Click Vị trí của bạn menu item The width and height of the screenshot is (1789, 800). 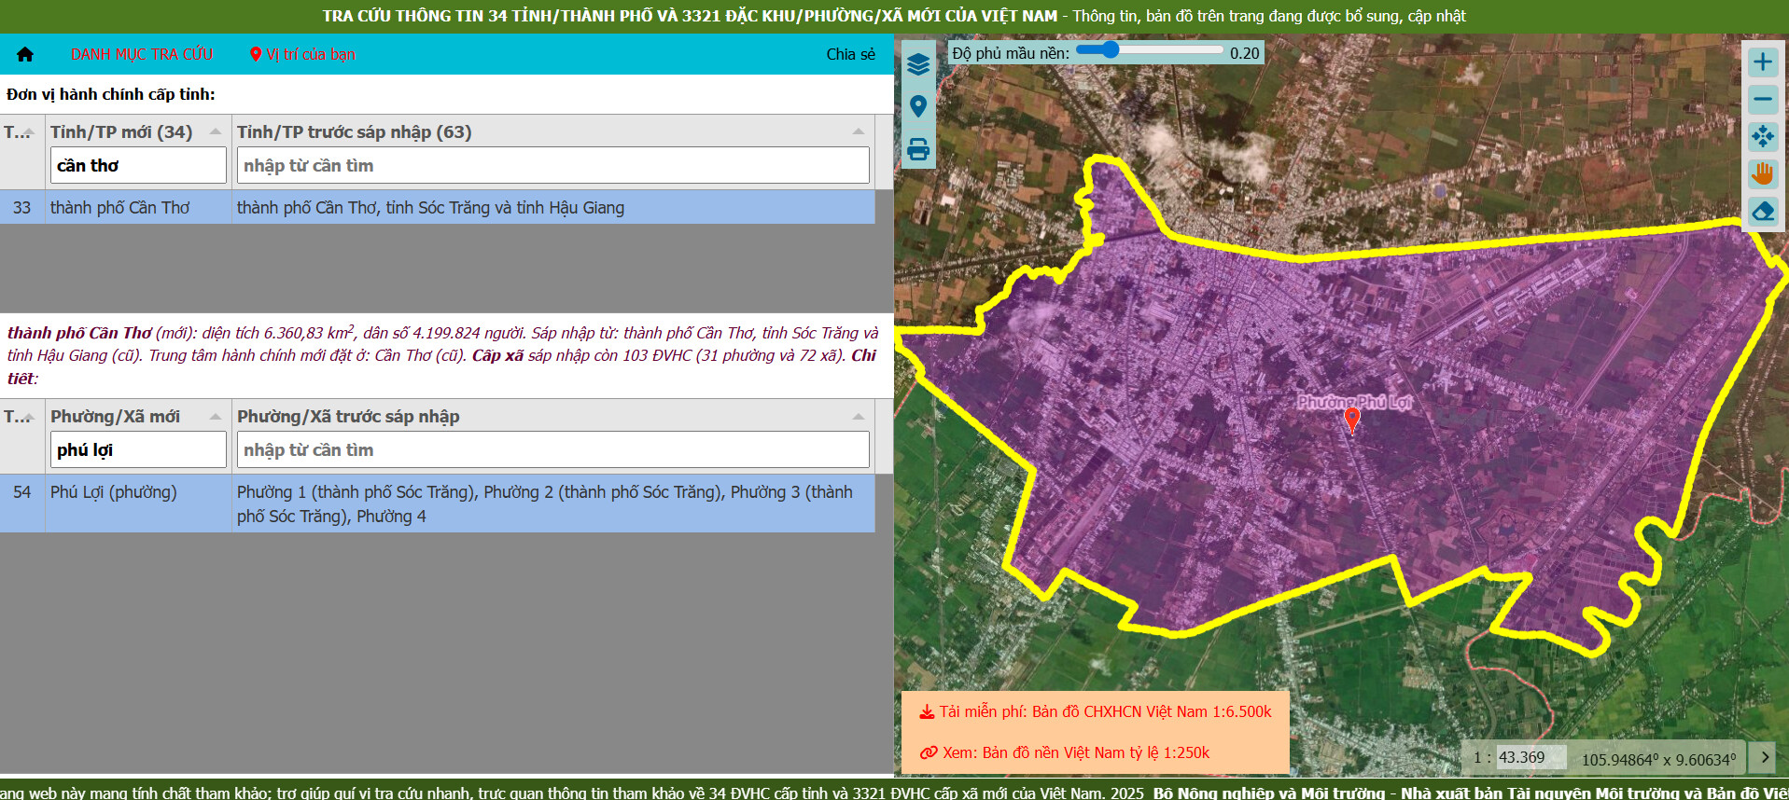point(302,54)
